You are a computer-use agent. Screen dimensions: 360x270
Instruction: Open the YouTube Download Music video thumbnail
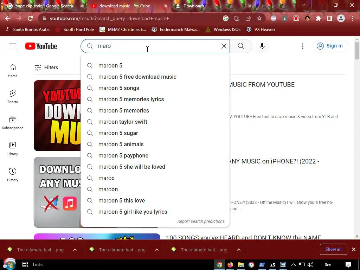[x=57, y=115]
